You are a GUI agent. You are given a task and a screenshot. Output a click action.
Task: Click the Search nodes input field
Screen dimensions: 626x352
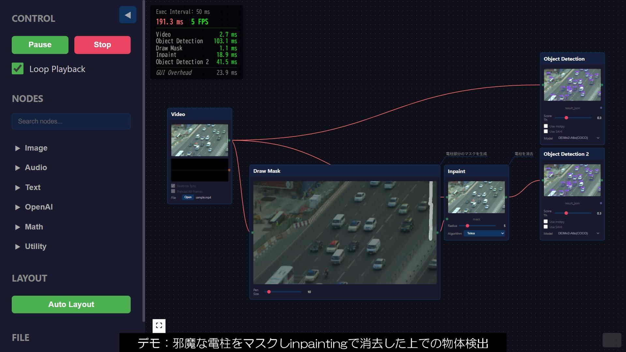[71, 121]
